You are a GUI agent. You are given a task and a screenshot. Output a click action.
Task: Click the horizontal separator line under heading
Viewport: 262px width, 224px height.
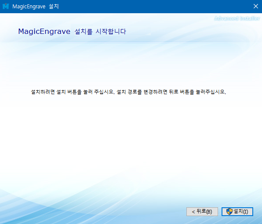pyautogui.click(x=131, y=43)
